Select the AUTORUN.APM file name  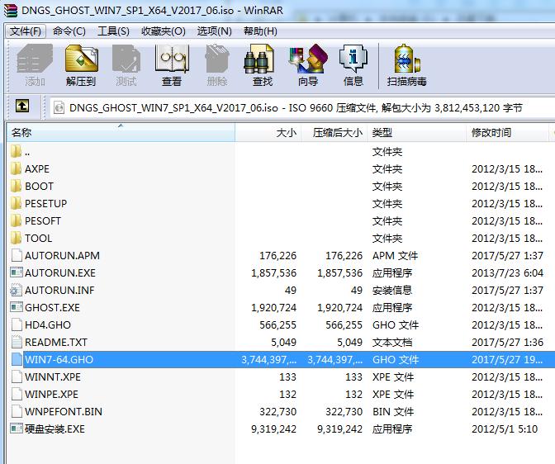pos(62,256)
